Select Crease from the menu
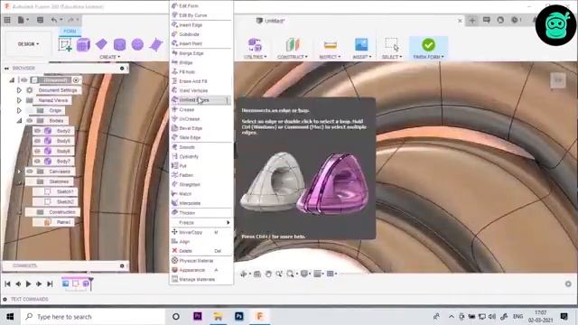Image resolution: width=578 pixels, height=325 pixels. coord(201,109)
